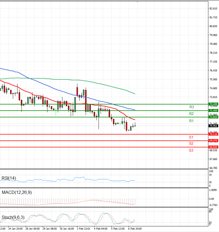Image resolution: width=219 pixels, height=232 pixels.
Task: Click the black current price tag 70.955
Action: tap(213, 126)
